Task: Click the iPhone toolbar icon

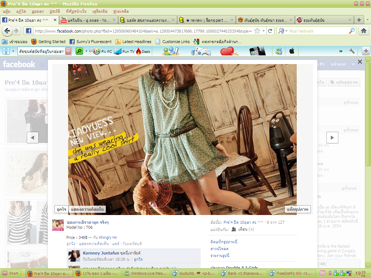Action: tap(258, 51)
